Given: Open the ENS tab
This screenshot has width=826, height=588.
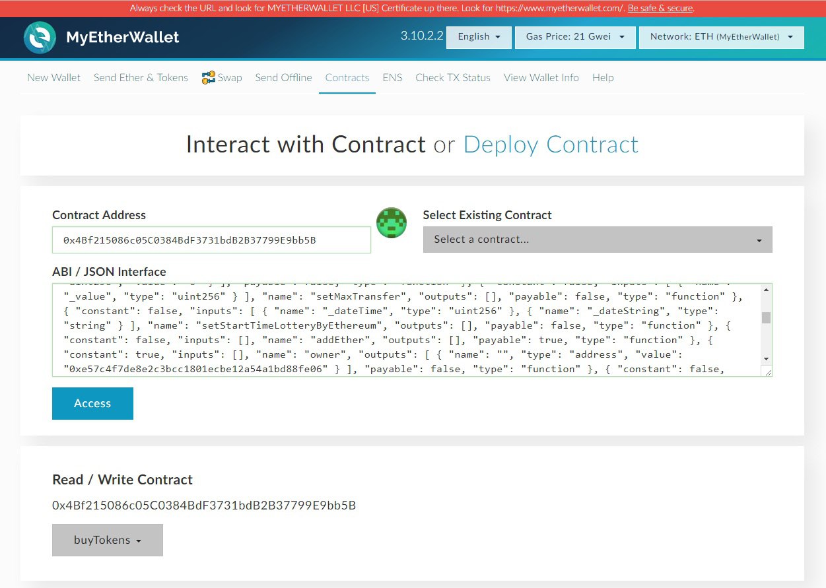Looking at the screenshot, I should [392, 78].
